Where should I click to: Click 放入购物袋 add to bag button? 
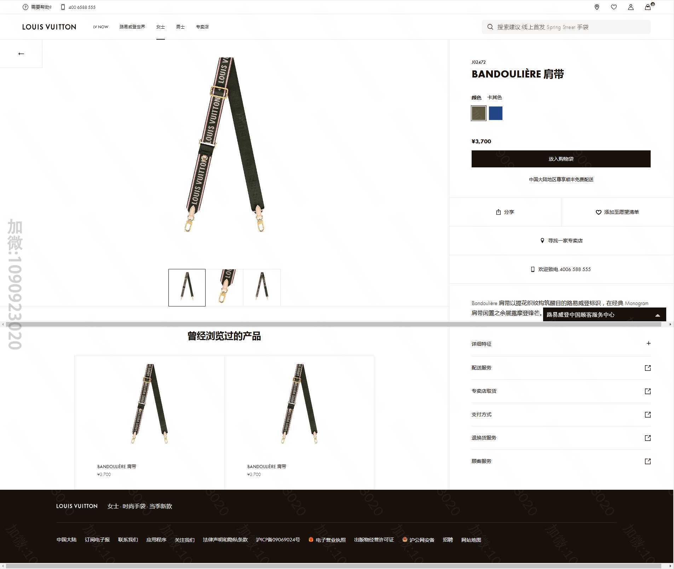pos(561,159)
